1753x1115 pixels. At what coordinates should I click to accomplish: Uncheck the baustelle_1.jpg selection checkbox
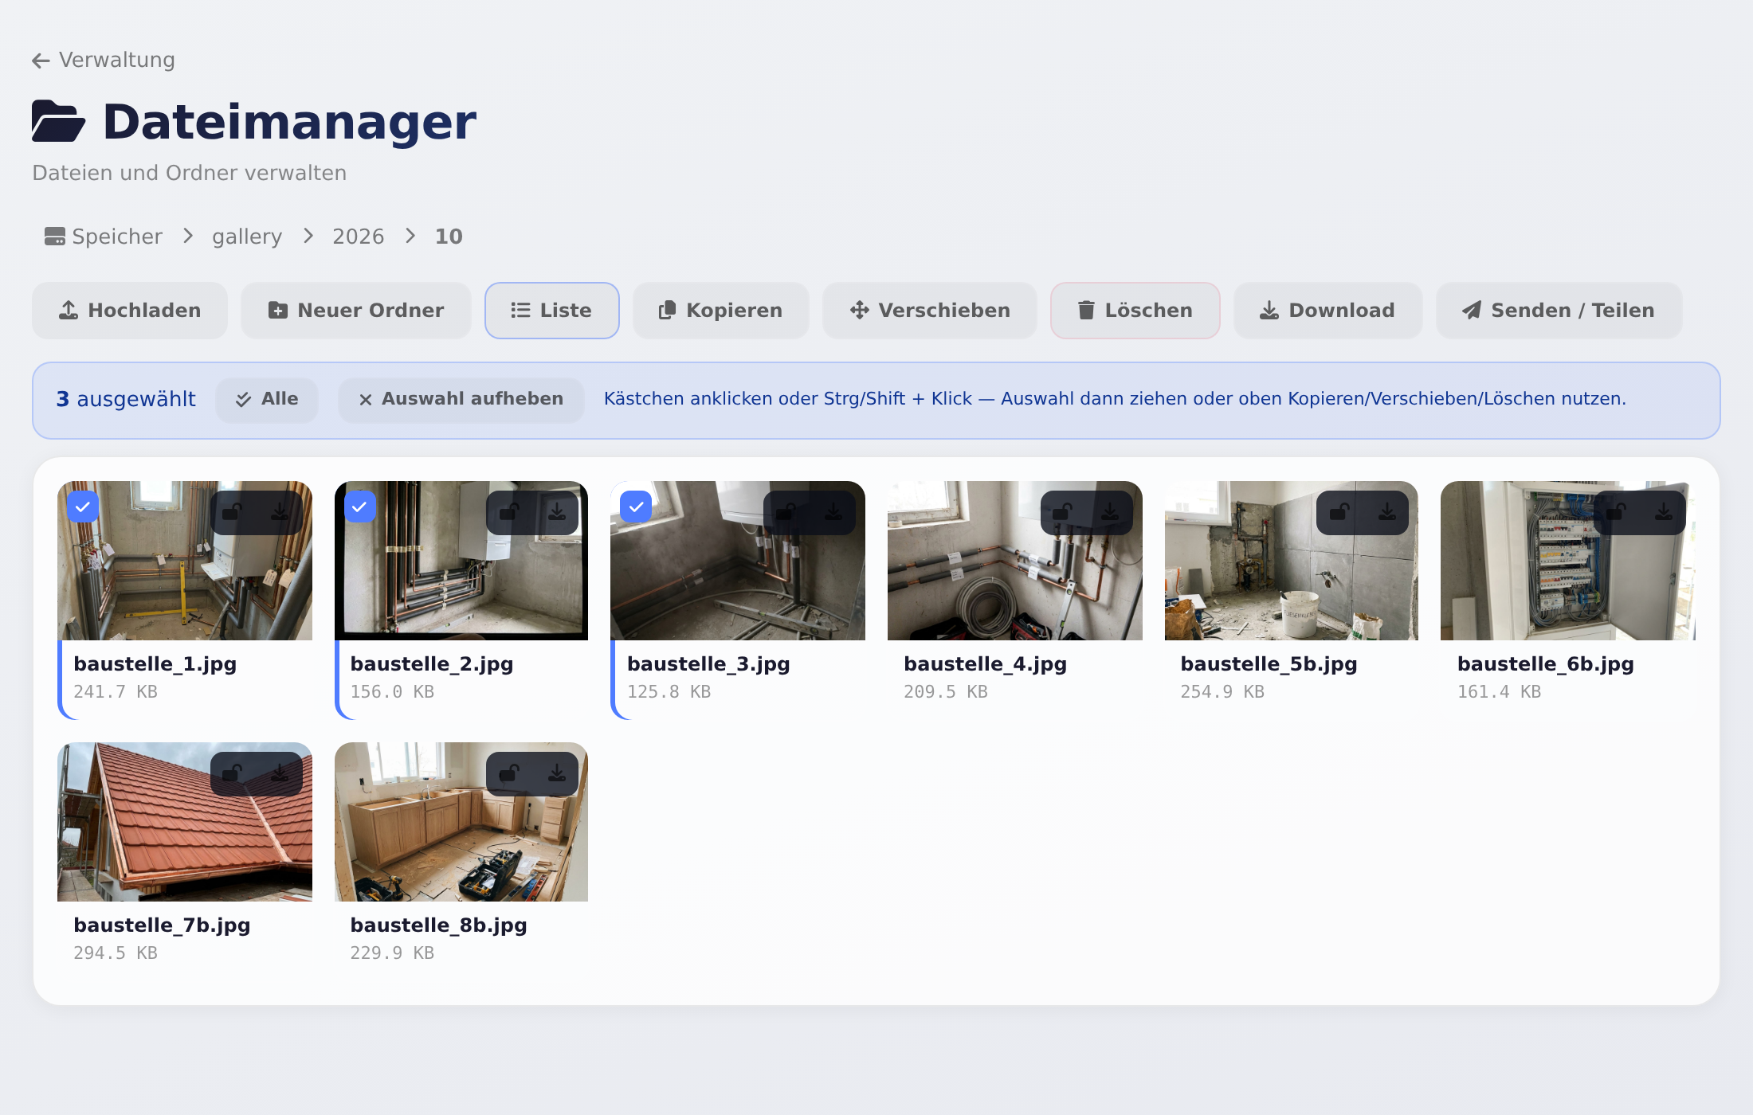pos(83,507)
